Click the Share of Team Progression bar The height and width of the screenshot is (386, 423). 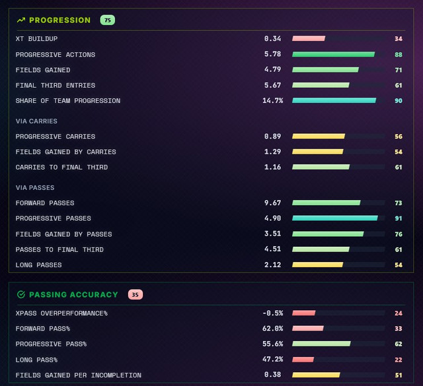tap(334, 100)
